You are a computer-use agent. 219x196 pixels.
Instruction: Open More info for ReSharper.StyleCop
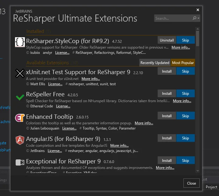[x=181, y=47]
